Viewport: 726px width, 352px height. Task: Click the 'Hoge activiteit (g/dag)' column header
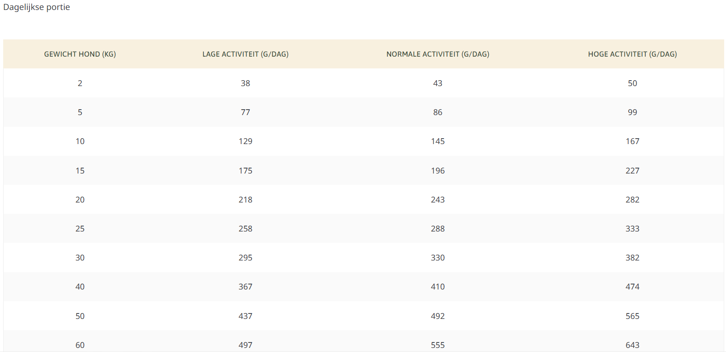click(x=632, y=54)
